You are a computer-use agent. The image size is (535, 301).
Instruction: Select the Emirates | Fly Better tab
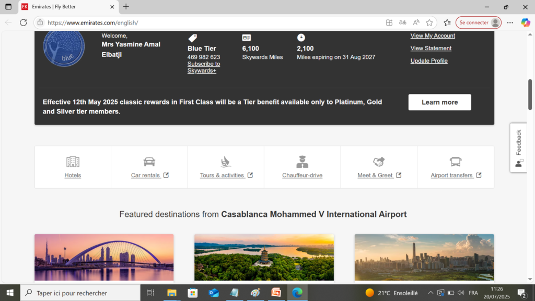[68, 7]
